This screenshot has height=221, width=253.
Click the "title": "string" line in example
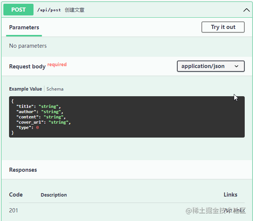38,106
